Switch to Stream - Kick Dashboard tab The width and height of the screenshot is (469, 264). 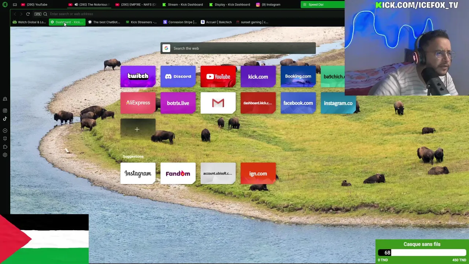tap(182, 4)
